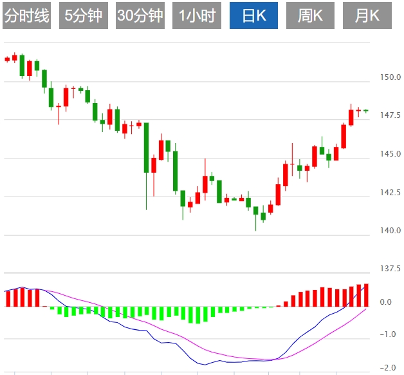Click the MACD 0.0 axis label
Screen dimensions: 404x375
point(386,302)
